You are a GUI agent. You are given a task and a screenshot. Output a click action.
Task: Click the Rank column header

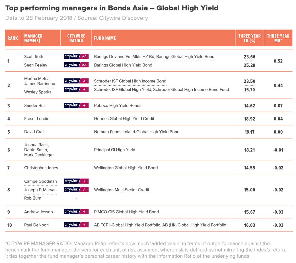13,38
